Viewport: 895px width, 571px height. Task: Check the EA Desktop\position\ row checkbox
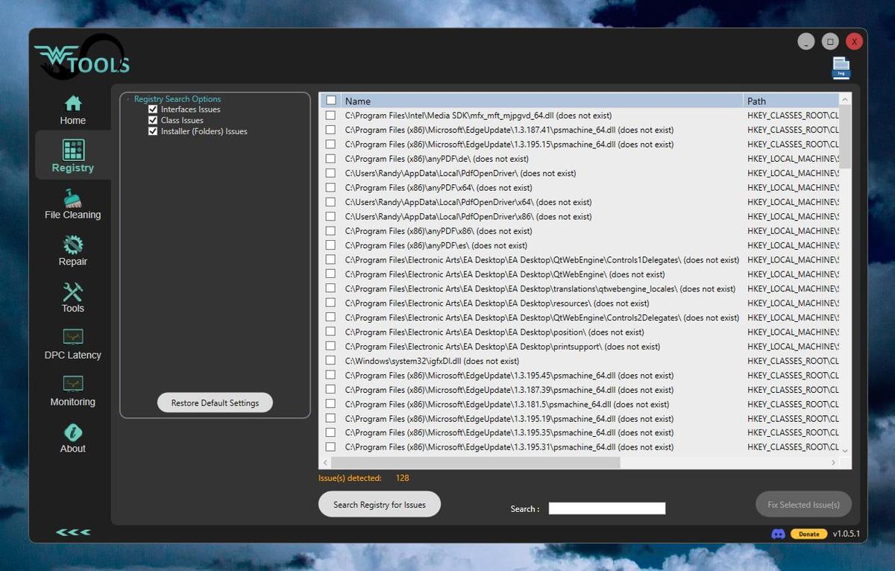[x=330, y=332]
